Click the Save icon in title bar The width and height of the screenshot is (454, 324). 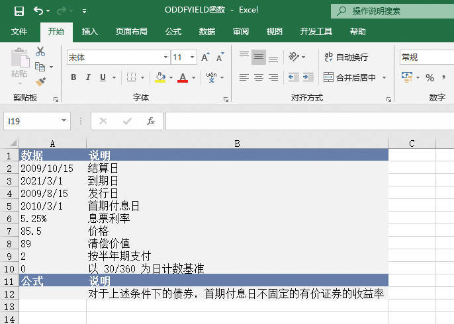19,11
